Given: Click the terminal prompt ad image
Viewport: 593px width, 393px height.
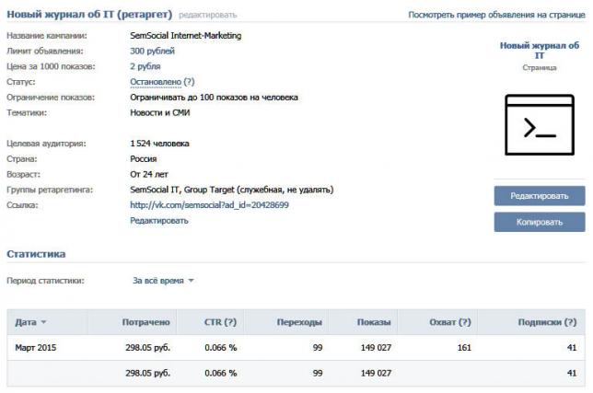Looking at the screenshot, I should 540,125.
